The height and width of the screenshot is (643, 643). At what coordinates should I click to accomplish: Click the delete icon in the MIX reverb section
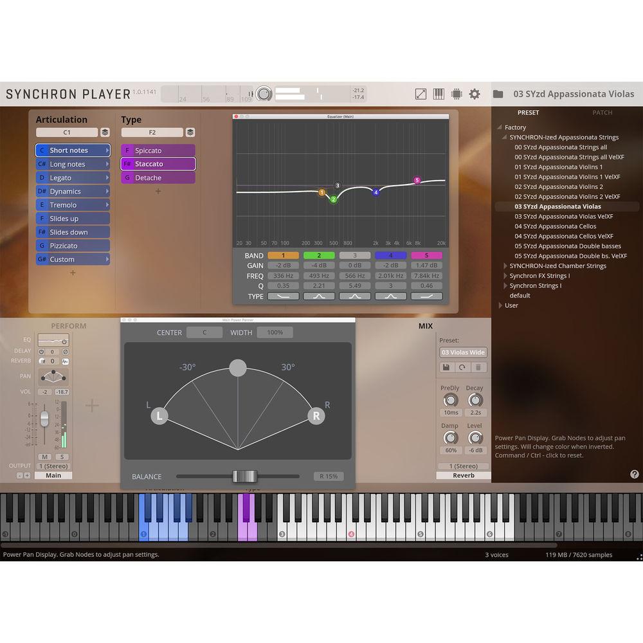pyautogui.click(x=478, y=367)
